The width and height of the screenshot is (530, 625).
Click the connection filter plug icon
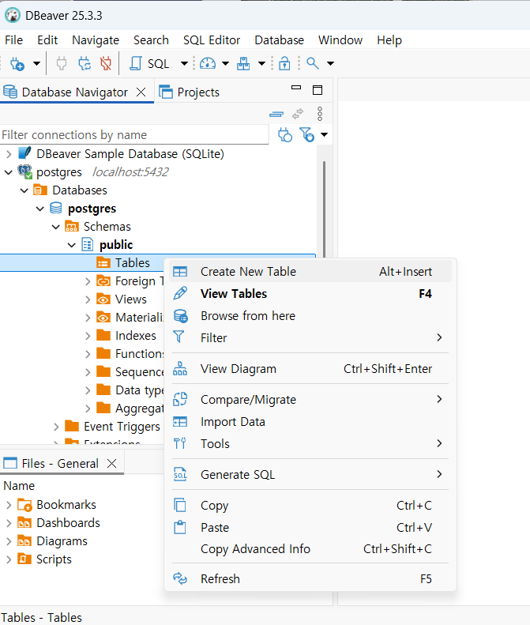(x=285, y=135)
